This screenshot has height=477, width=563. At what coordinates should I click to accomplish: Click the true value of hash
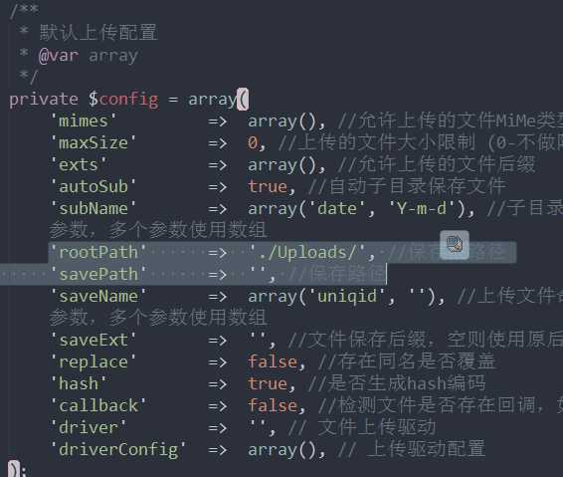268,384
